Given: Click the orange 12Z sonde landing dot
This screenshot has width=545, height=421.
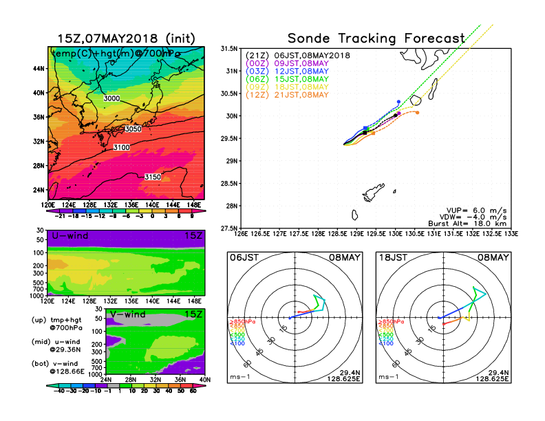Looking at the screenshot, I should 417,112.
